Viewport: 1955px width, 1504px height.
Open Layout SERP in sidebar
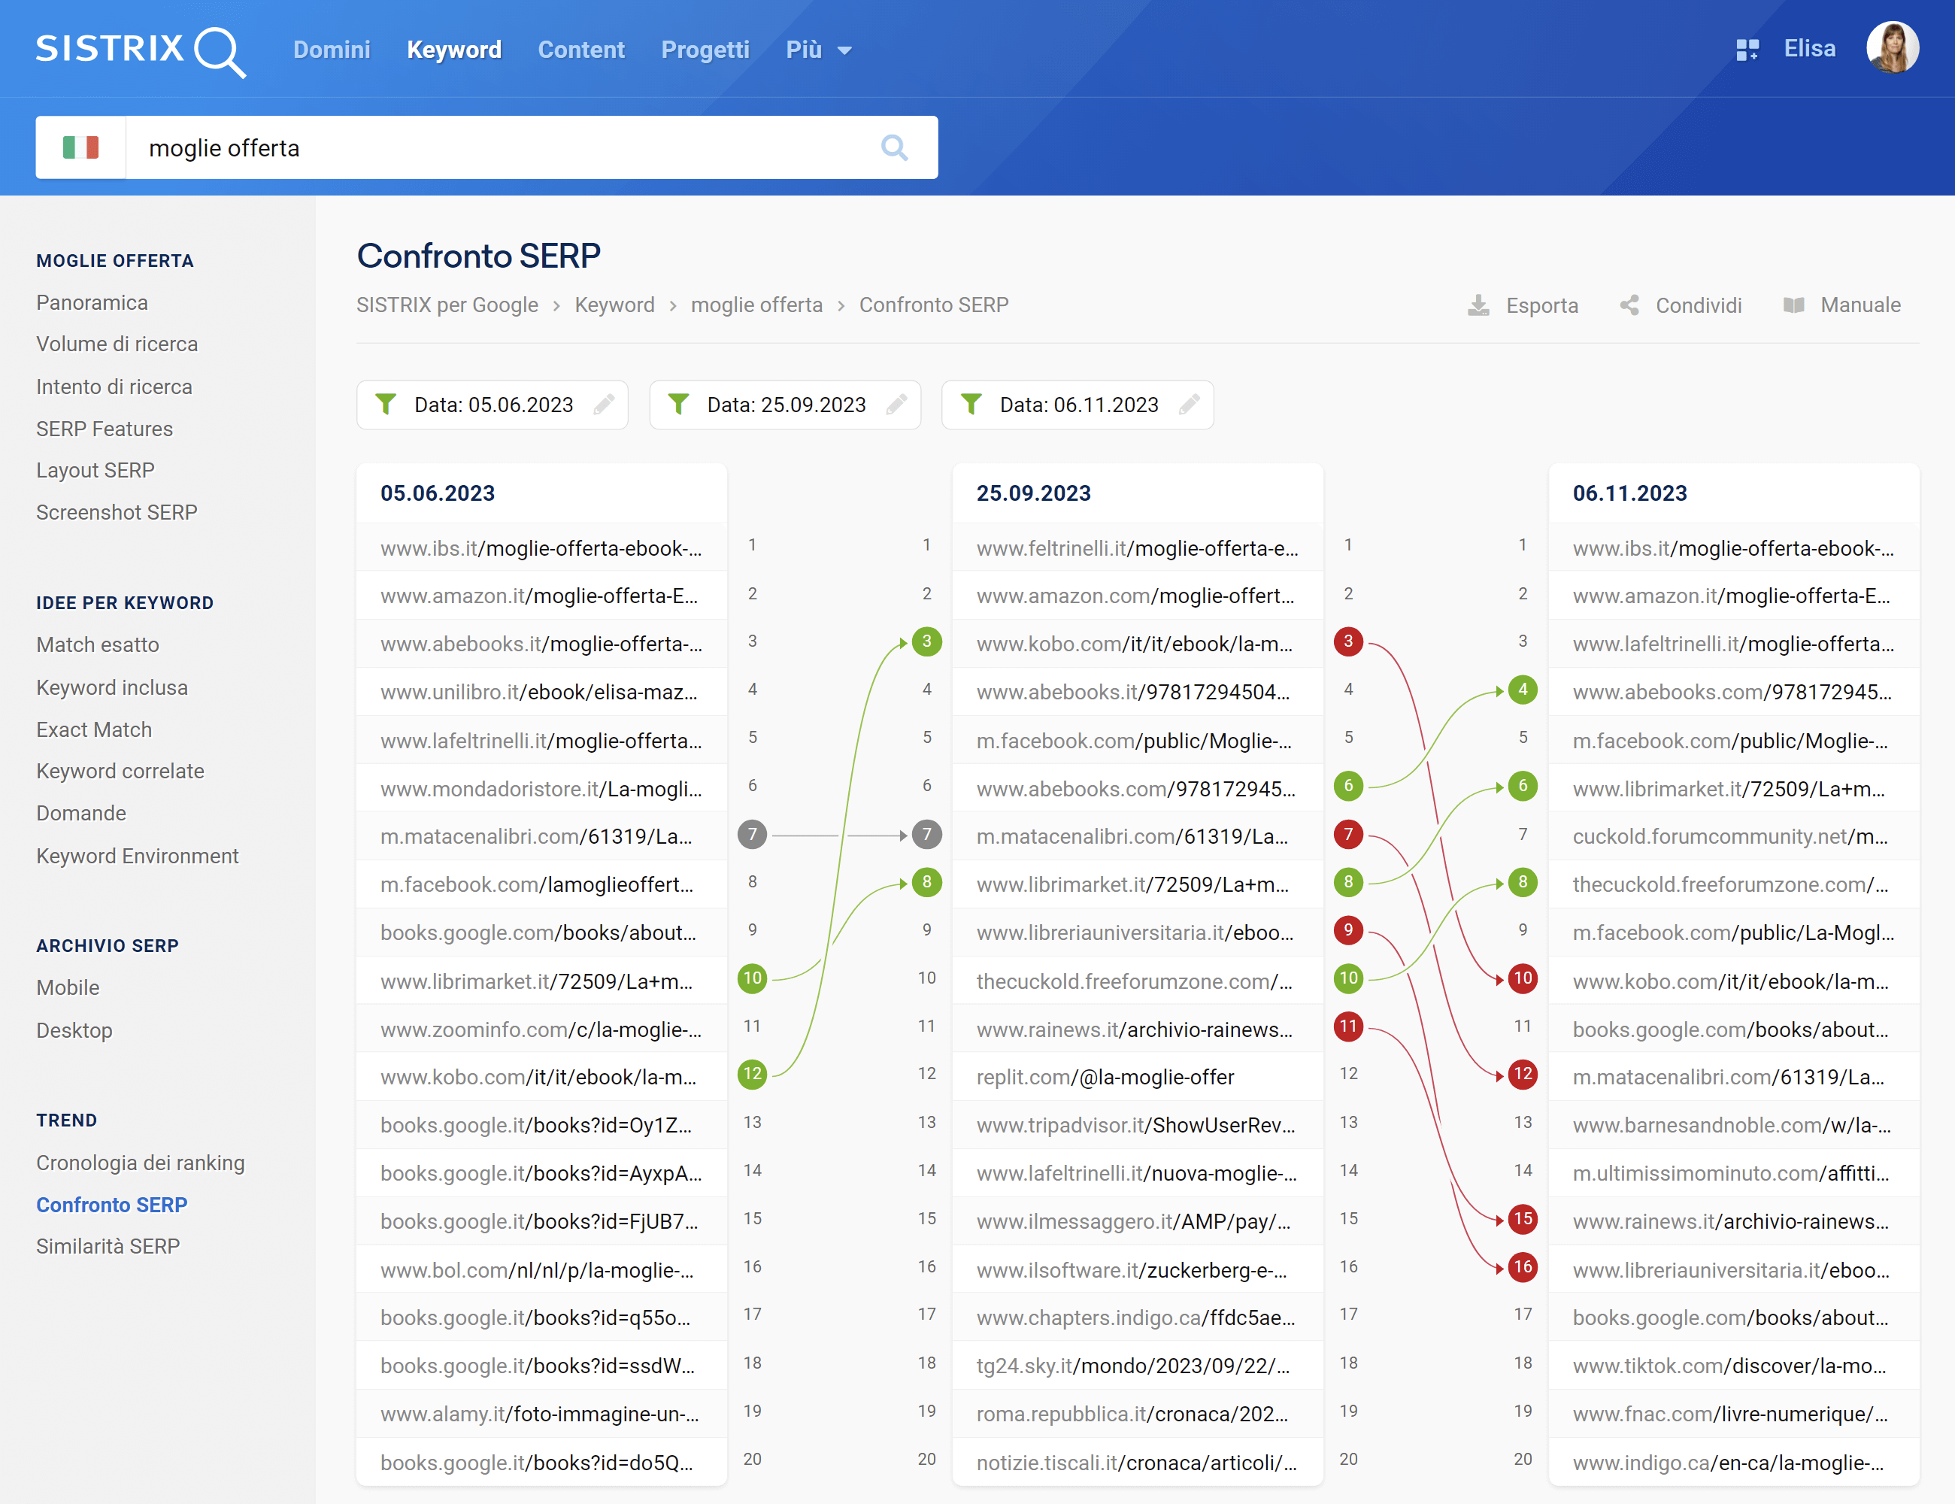click(x=95, y=470)
